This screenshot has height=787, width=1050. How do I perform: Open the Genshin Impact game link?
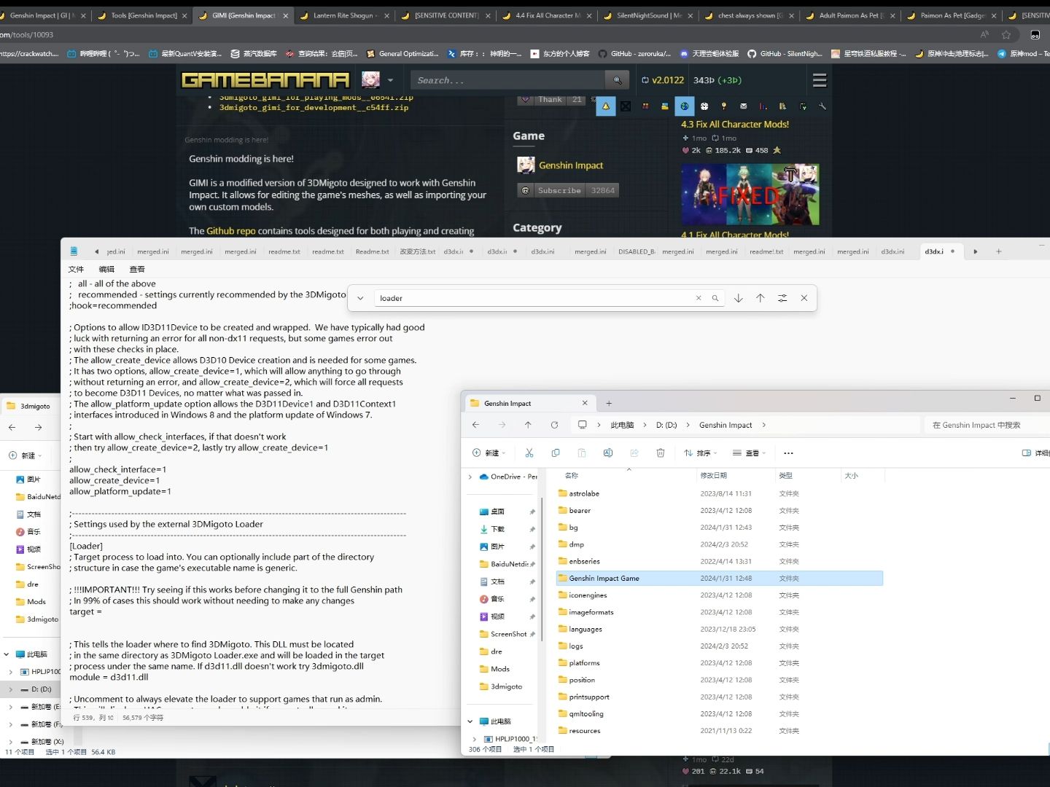(571, 165)
